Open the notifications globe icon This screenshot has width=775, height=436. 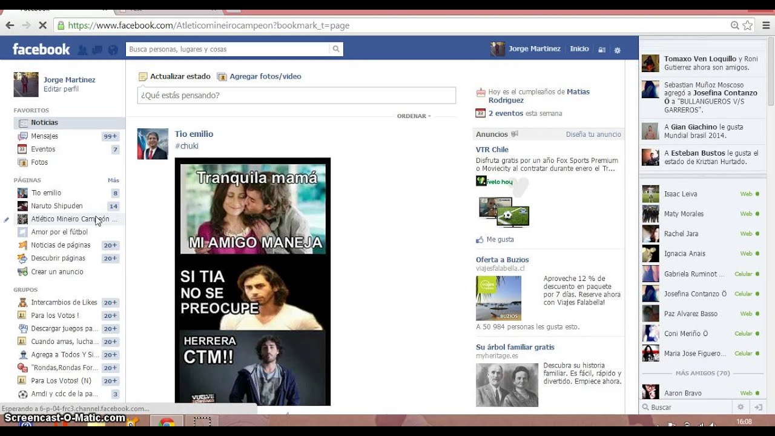pyautogui.click(x=113, y=50)
